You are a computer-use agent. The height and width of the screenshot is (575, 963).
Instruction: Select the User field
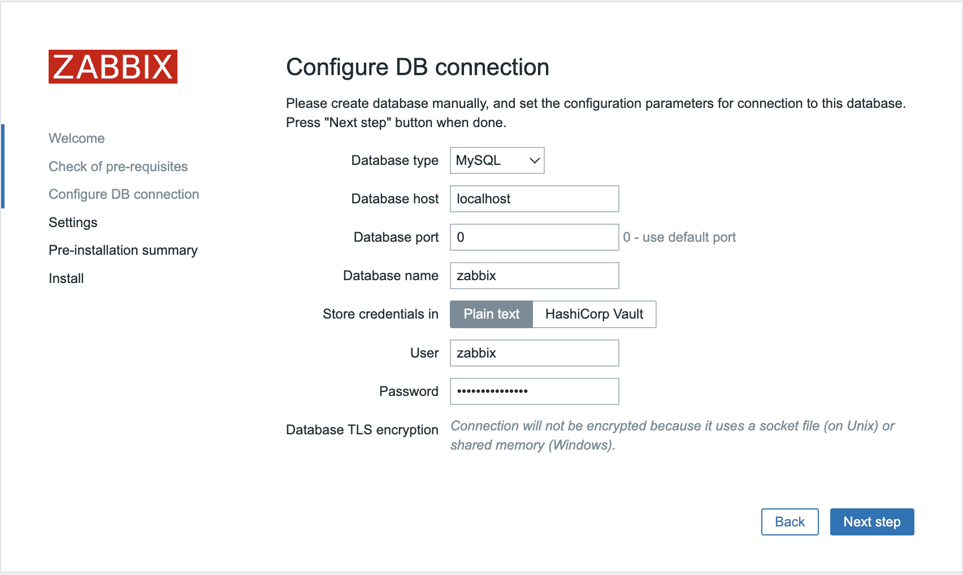(533, 352)
